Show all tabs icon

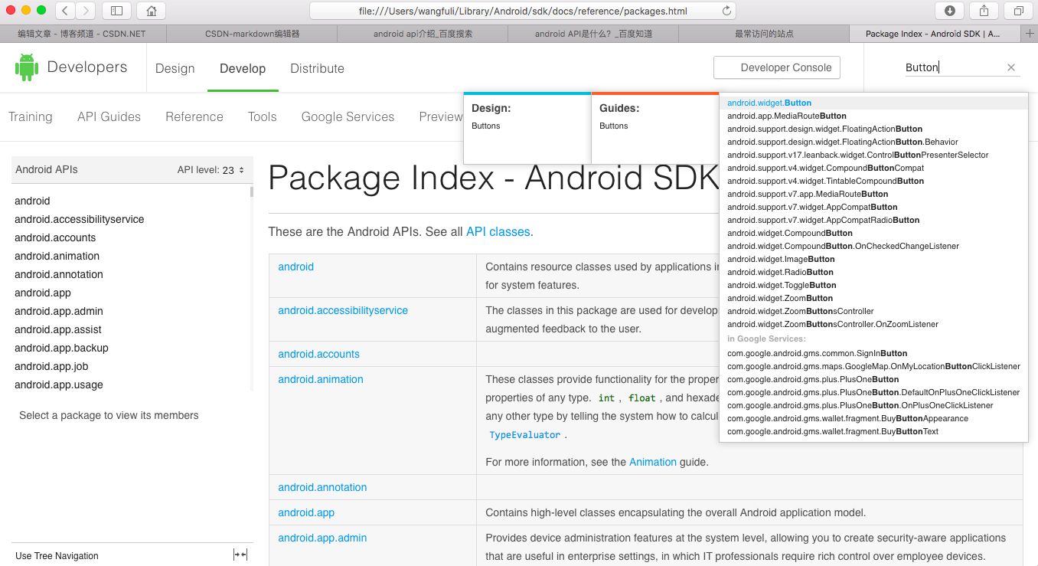pos(1018,11)
